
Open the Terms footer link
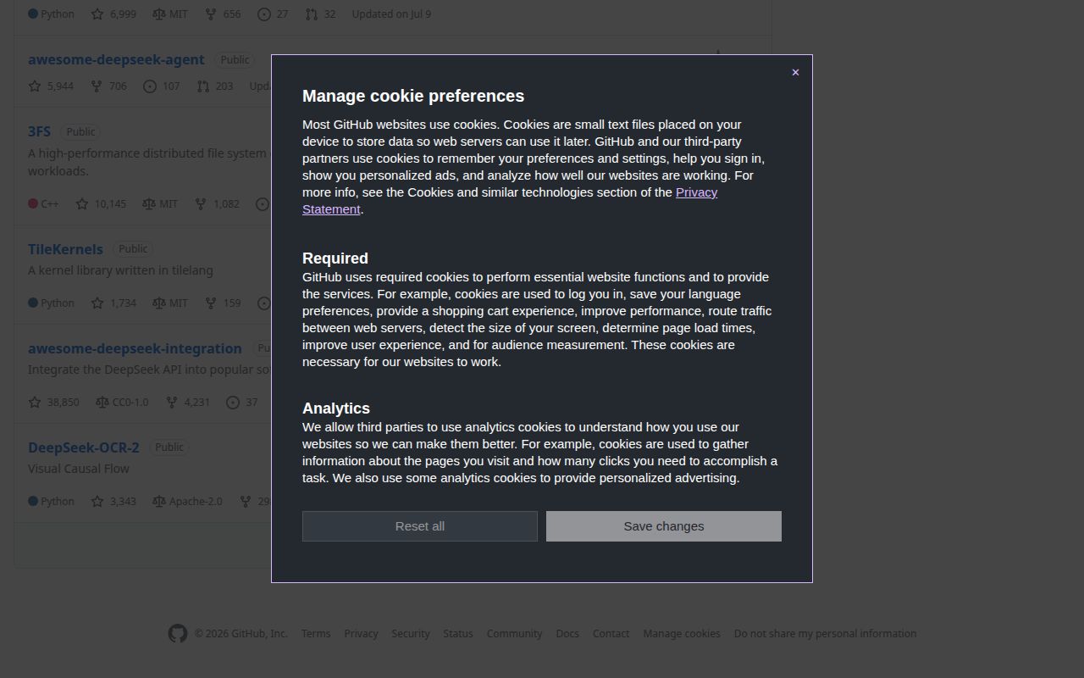316,634
